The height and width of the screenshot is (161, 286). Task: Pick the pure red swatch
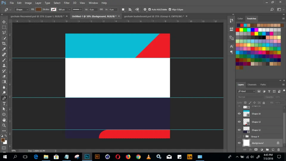(x=237, y=30)
